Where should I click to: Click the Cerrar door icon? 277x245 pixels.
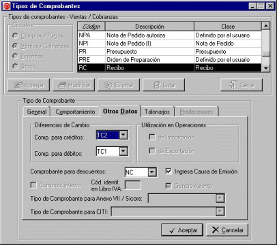[233, 85]
